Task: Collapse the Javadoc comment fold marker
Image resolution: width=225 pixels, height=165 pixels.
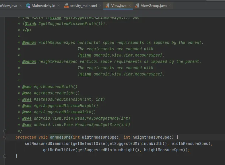Action: click(5, 131)
